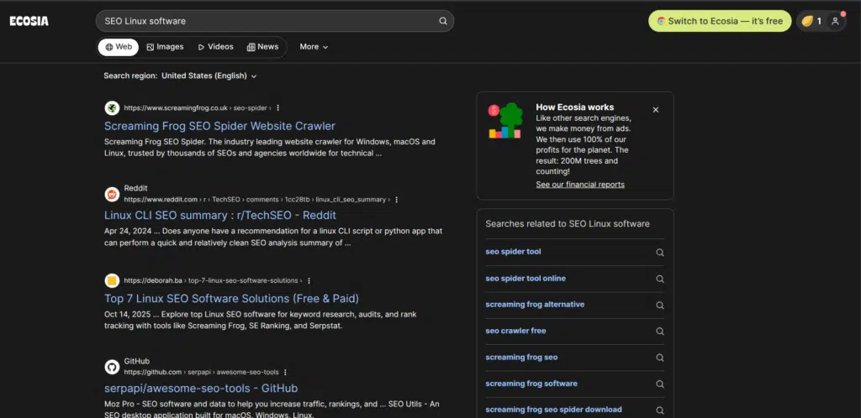Viewport: 861px width, 418px height.
Task: Search related term seo crawler free
Action: point(515,331)
